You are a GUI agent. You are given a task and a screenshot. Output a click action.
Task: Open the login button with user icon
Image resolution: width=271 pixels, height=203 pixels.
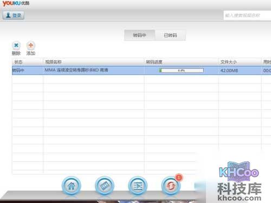click(14, 15)
